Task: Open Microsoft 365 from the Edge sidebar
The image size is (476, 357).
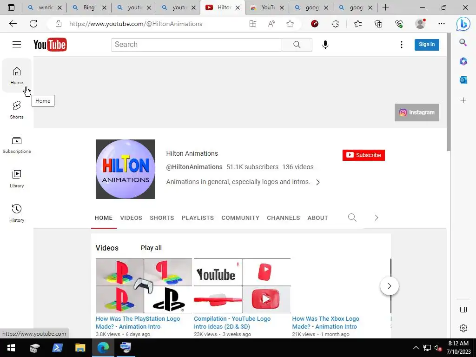Action: coord(463,61)
